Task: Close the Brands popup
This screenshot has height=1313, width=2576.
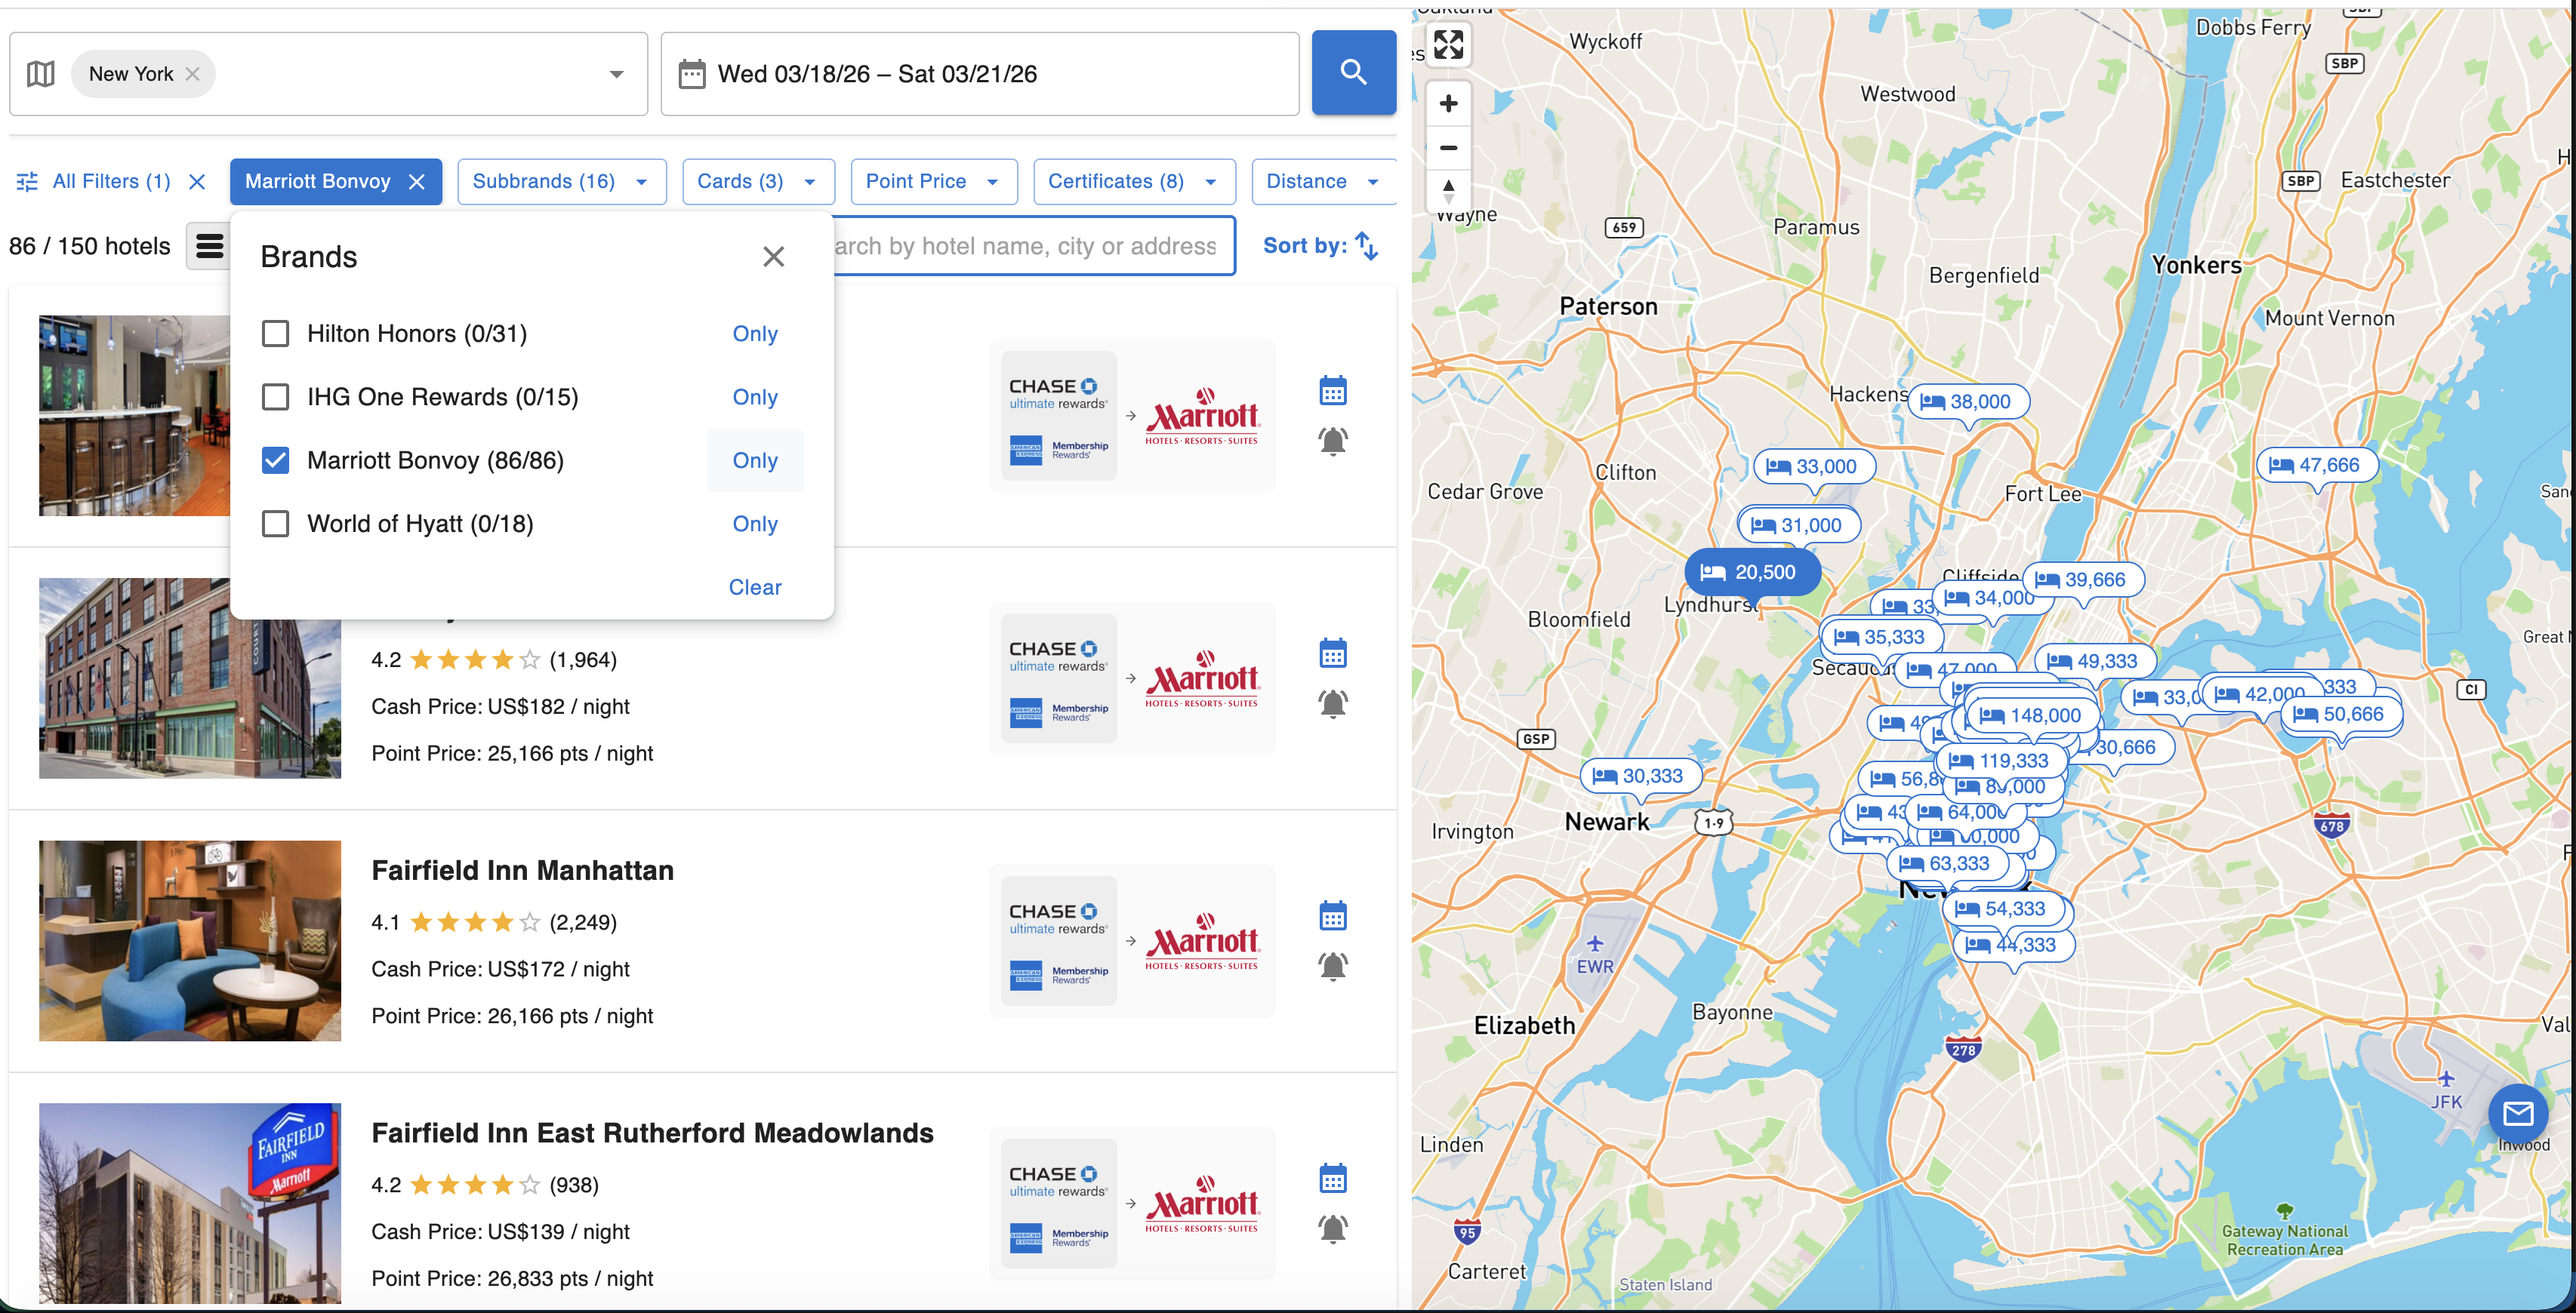Action: coord(773,257)
